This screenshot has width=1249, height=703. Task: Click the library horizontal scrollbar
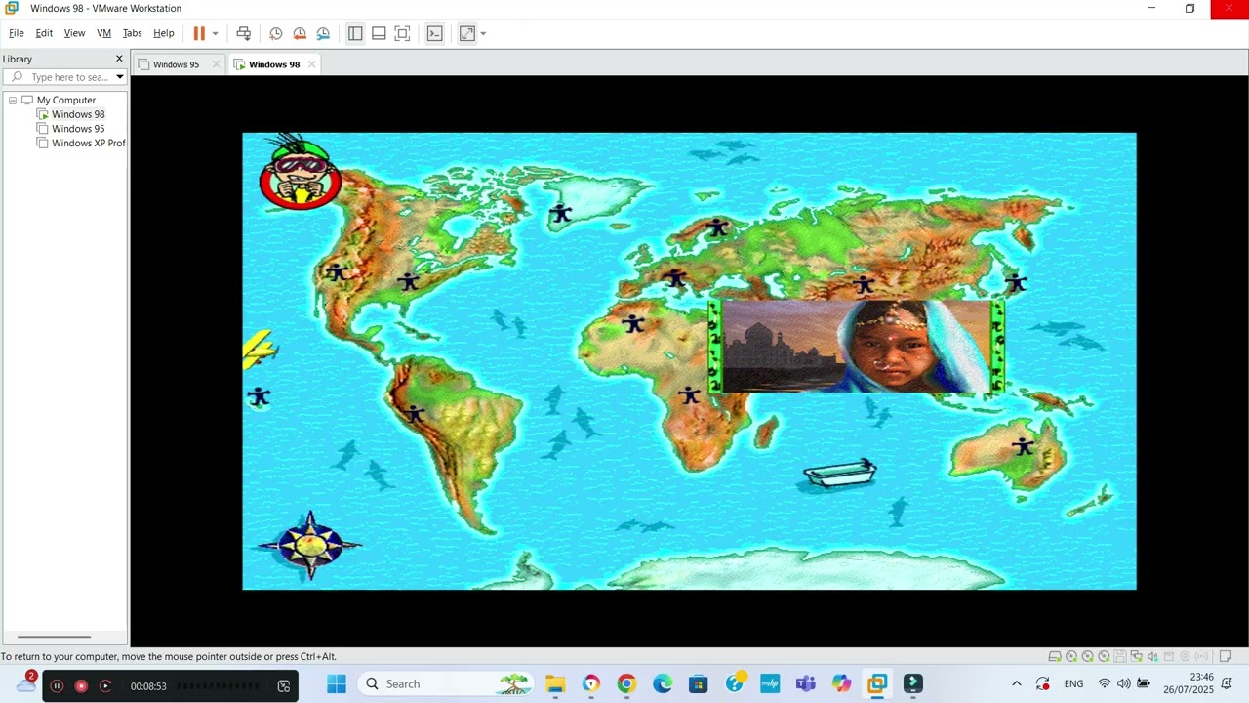click(54, 637)
